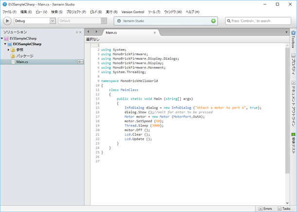The width and height of the screenshot is (297, 212).
Task: Expand the 参照 folder node
Action: click(x=8, y=49)
